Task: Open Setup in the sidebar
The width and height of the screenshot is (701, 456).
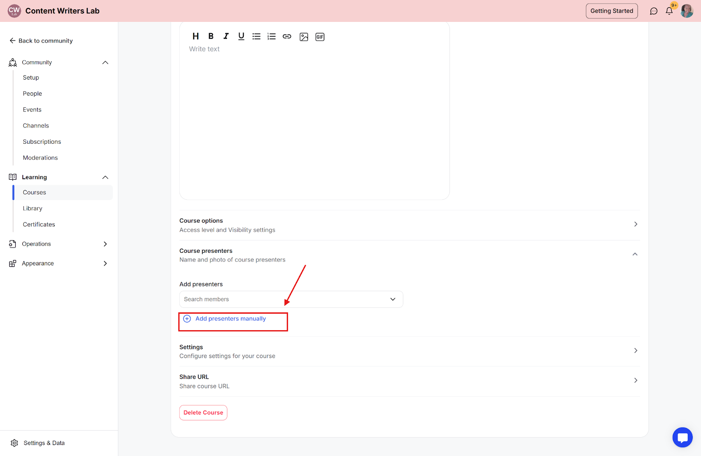Action: [x=31, y=78]
